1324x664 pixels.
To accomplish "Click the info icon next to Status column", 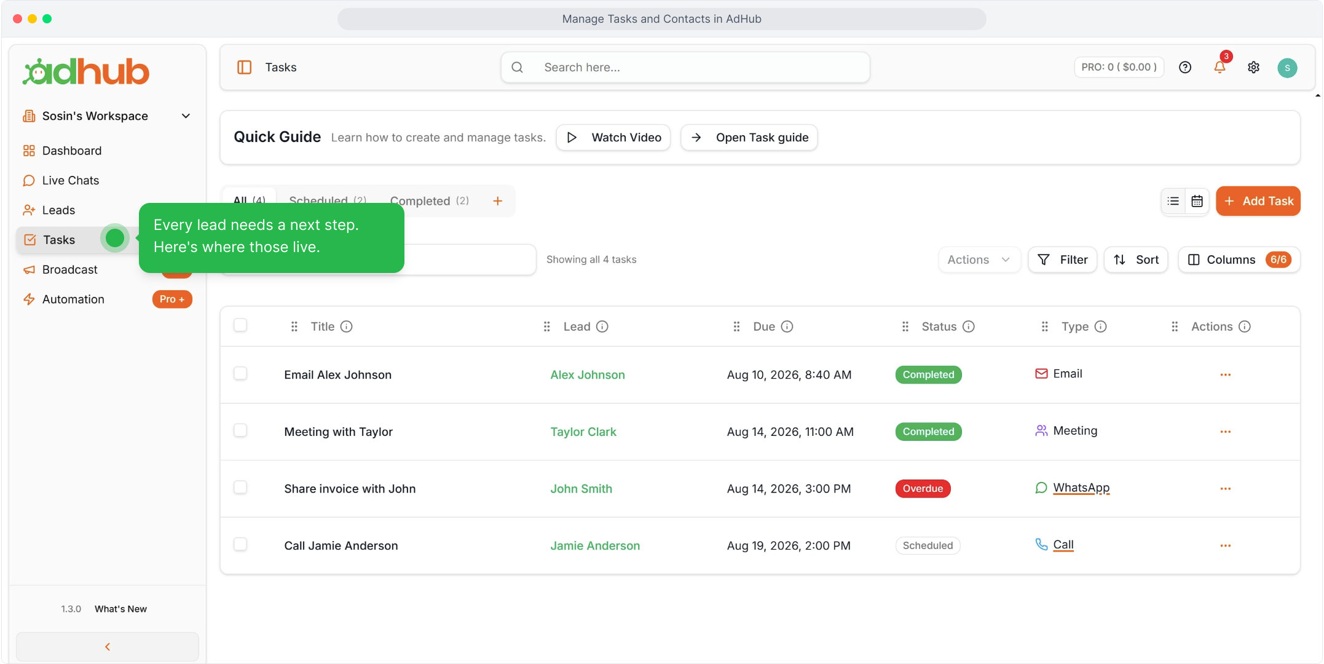I will (969, 326).
